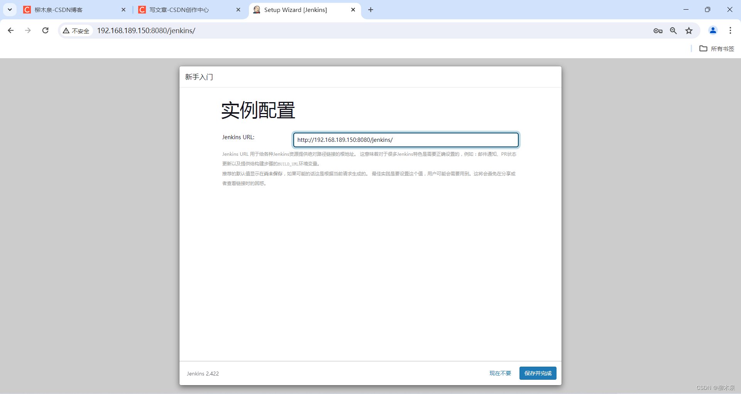The height and width of the screenshot is (394, 741).
Task: Click the 实例配置 heading
Action: tap(258, 110)
